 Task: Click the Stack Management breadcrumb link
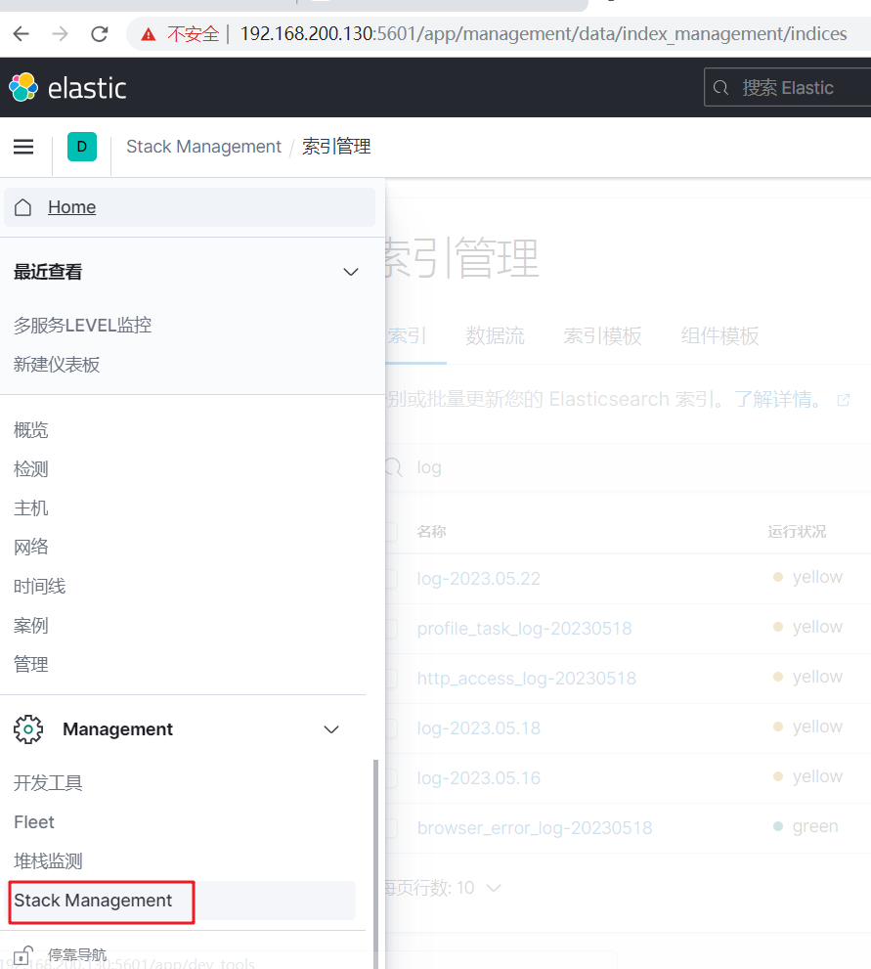tap(203, 147)
